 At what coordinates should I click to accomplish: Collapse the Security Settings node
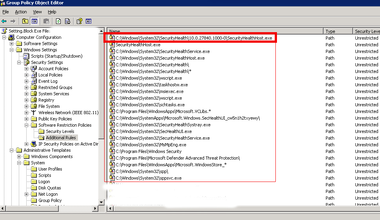pyautogui.click(x=19, y=63)
